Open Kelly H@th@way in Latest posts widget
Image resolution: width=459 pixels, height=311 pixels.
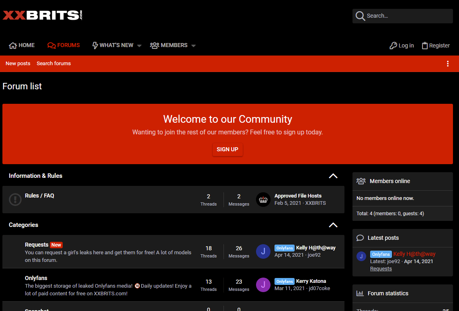click(414, 254)
